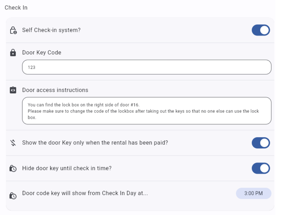Click the Show the door Key only when paid text

tap(95, 143)
